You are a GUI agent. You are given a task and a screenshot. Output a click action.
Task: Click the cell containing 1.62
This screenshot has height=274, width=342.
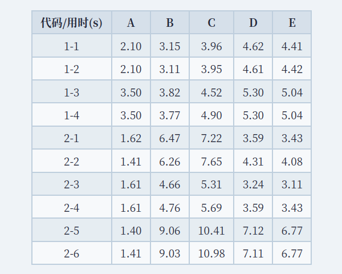pos(131,138)
